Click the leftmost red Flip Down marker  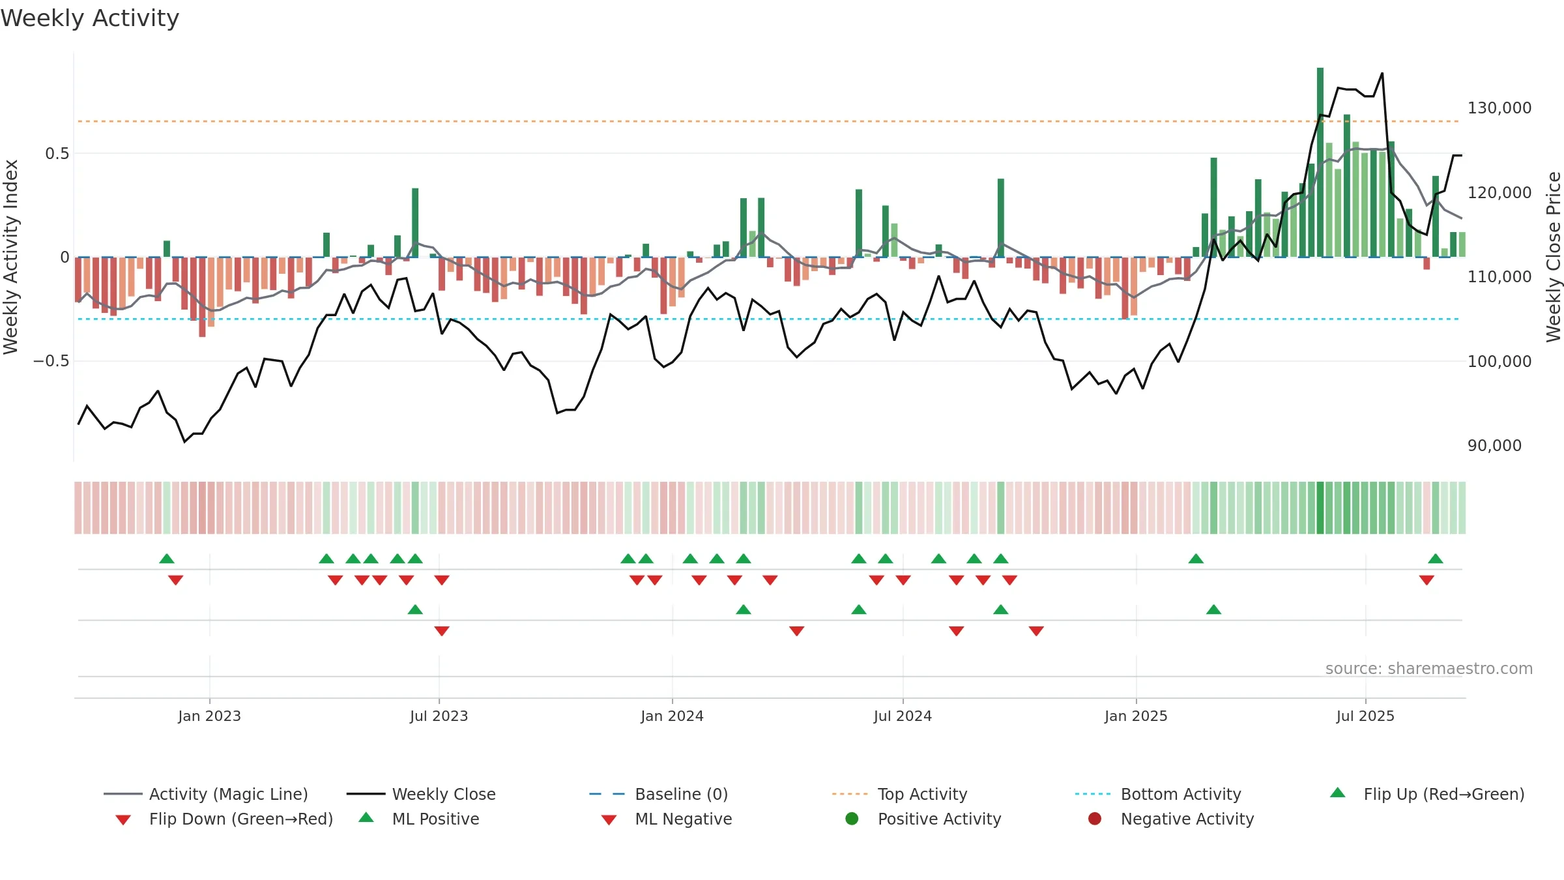click(x=175, y=580)
